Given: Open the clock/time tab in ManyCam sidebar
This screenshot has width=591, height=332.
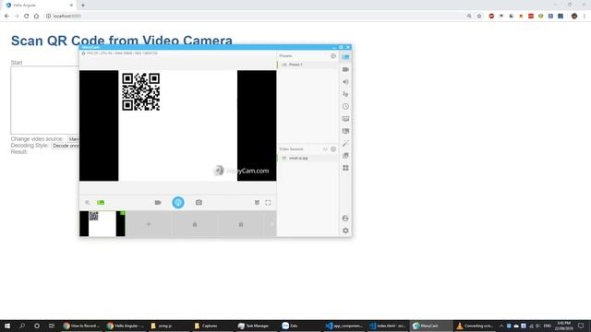Looking at the screenshot, I should pyautogui.click(x=345, y=107).
